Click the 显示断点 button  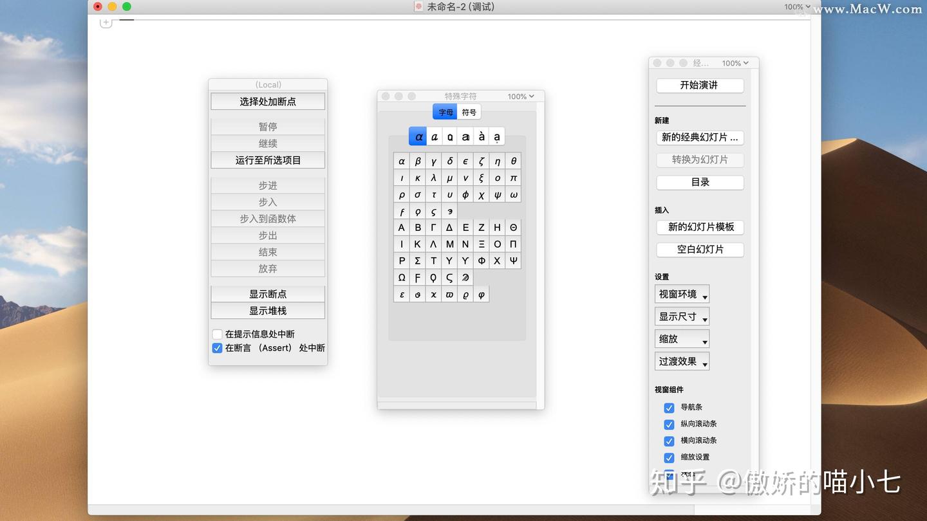(268, 294)
